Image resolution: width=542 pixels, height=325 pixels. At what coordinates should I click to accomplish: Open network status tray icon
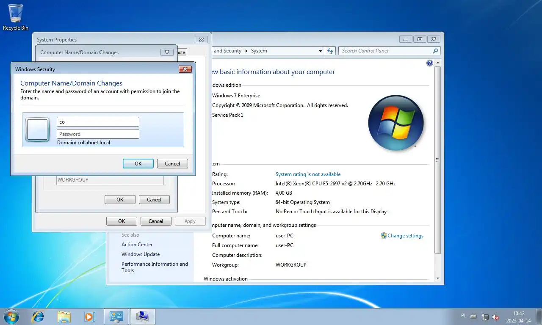click(x=485, y=317)
